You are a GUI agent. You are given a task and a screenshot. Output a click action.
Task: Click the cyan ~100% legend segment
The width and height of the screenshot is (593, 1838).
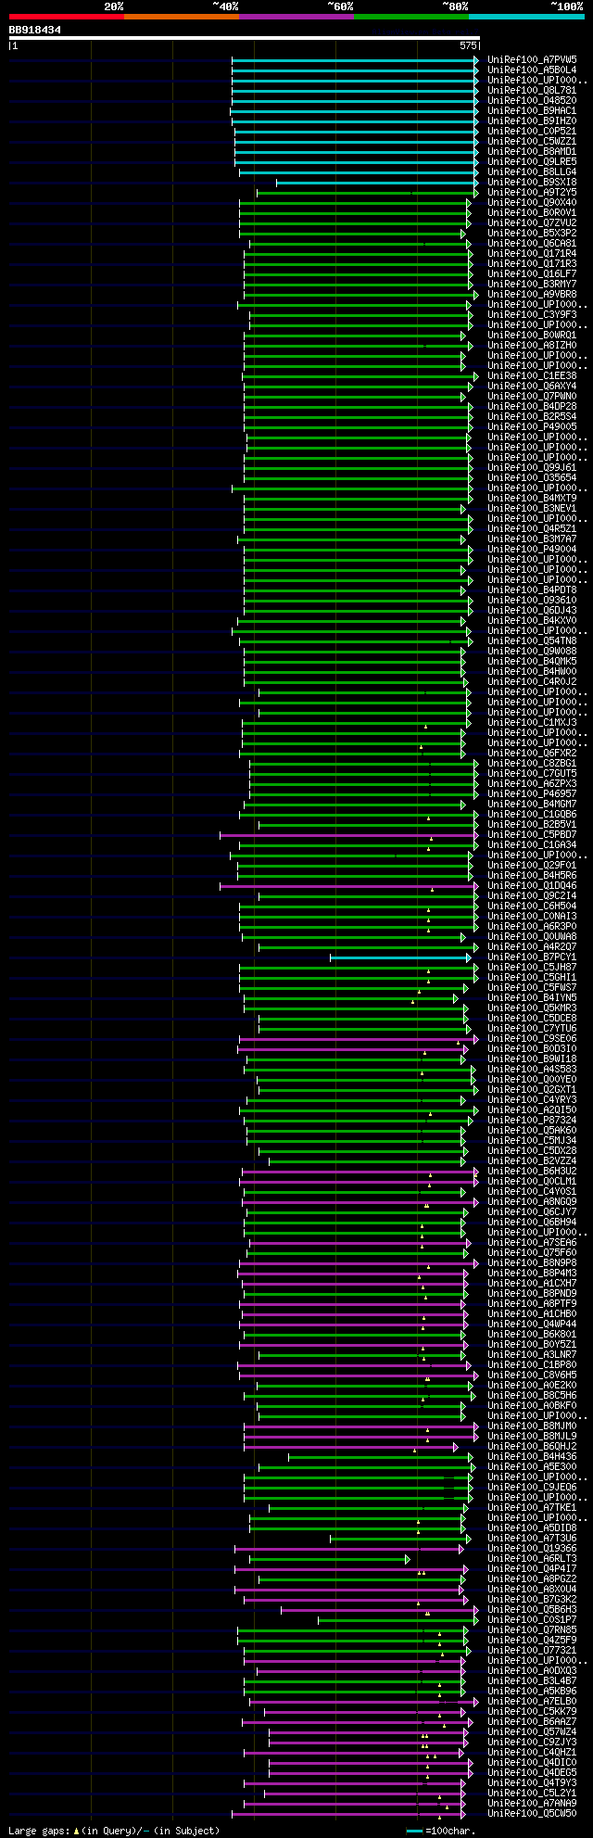[x=526, y=17]
